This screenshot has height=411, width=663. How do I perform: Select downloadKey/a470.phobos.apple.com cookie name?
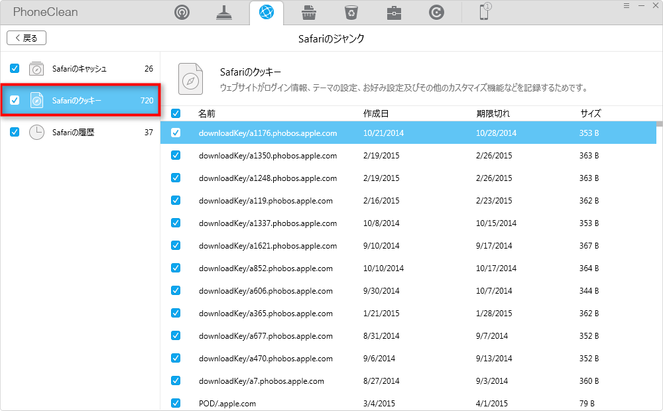click(x=266, y=359)
